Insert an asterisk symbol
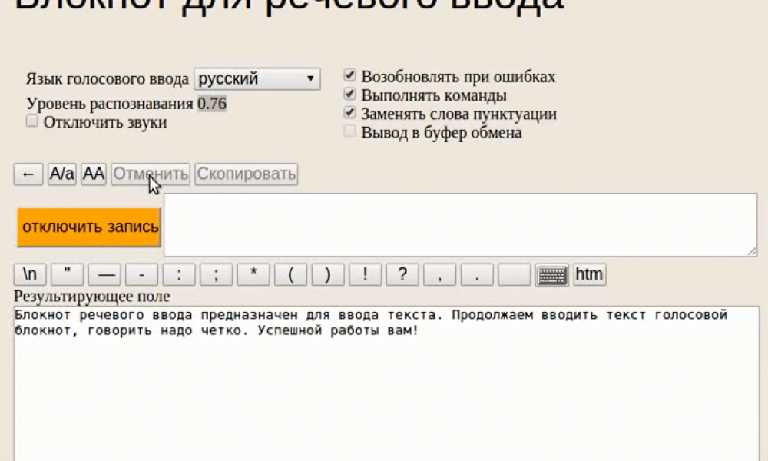Image resolution: width=768 pixels, height=461 pixels. [253, 274]
